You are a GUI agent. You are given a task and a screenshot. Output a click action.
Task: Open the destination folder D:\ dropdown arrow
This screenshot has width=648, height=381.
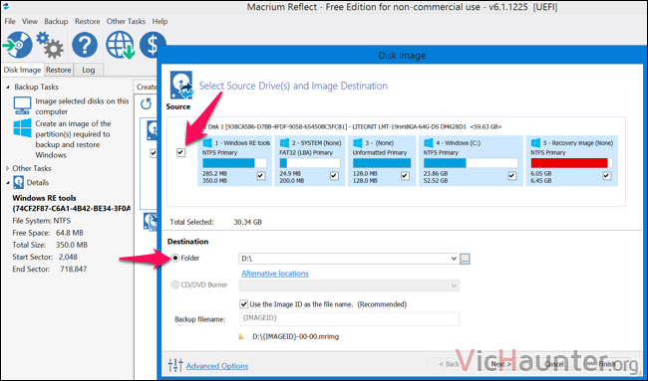454,259
